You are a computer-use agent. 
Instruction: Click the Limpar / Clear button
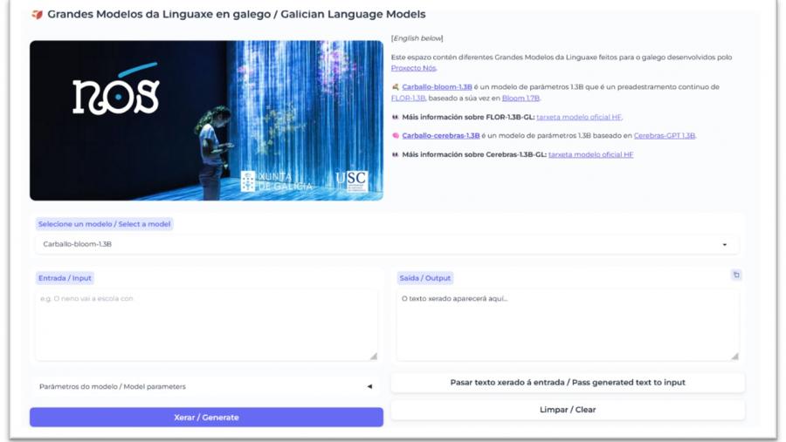pos(568,410)
